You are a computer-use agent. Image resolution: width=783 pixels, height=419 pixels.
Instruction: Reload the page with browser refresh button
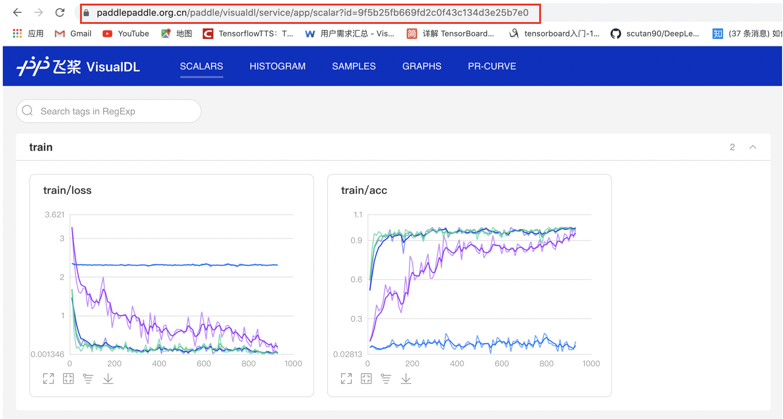click(x=60, y=12)
